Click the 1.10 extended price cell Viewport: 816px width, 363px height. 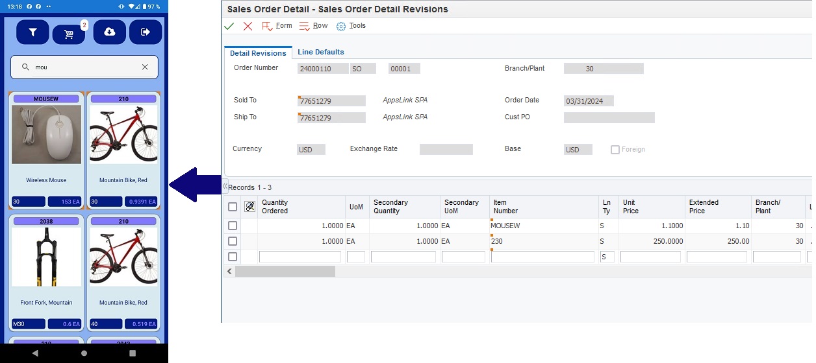(x=718, y=226)
